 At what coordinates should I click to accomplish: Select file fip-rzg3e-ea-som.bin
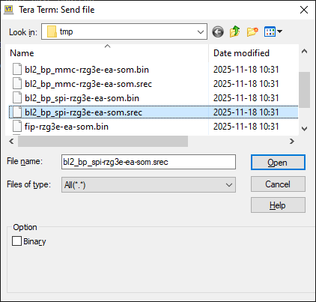67,127
